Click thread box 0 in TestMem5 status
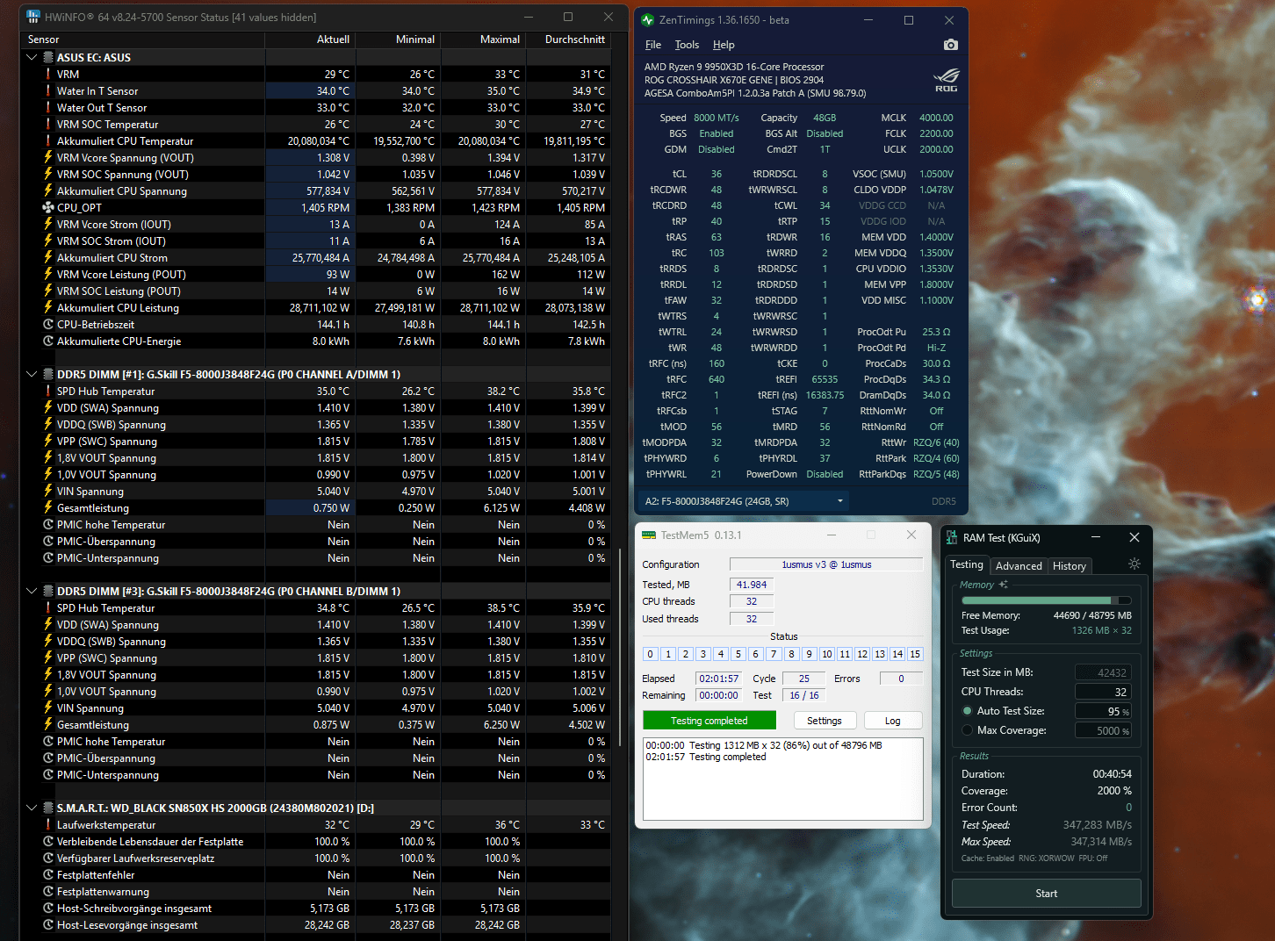The width and height of the screenshot is (1275, 941). (650, 654)
